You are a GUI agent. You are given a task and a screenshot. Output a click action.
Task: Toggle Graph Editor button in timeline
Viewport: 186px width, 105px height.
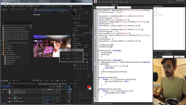pos(66,87)
